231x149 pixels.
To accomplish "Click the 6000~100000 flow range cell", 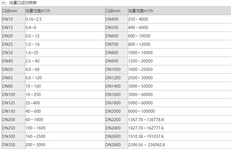I will (141, 111).
